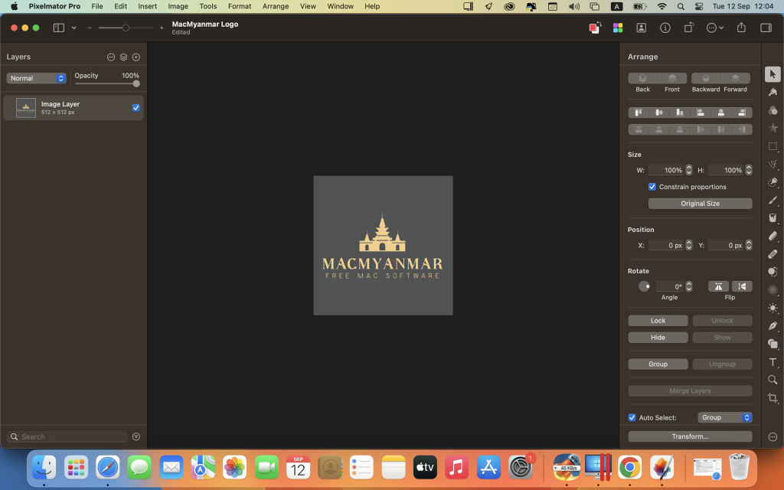
Task: Select the Repair bandage tool
Action: tap(773, 254)
